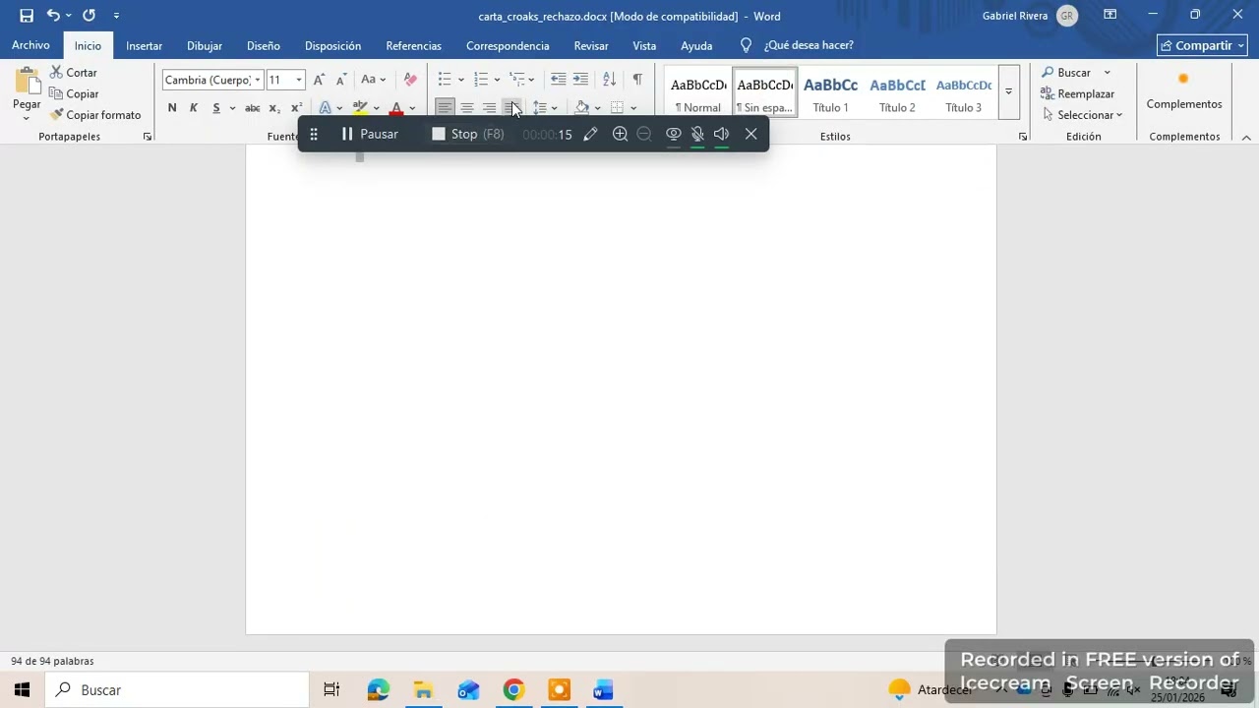The height and width of the screenshot is (708, 1259).
Task: Apply superscript formatting
Action: pyautogui.click(x=296, y=108)
